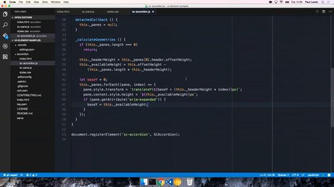
Task: Change the JavaScript language mode
Action: pos(313,175)
